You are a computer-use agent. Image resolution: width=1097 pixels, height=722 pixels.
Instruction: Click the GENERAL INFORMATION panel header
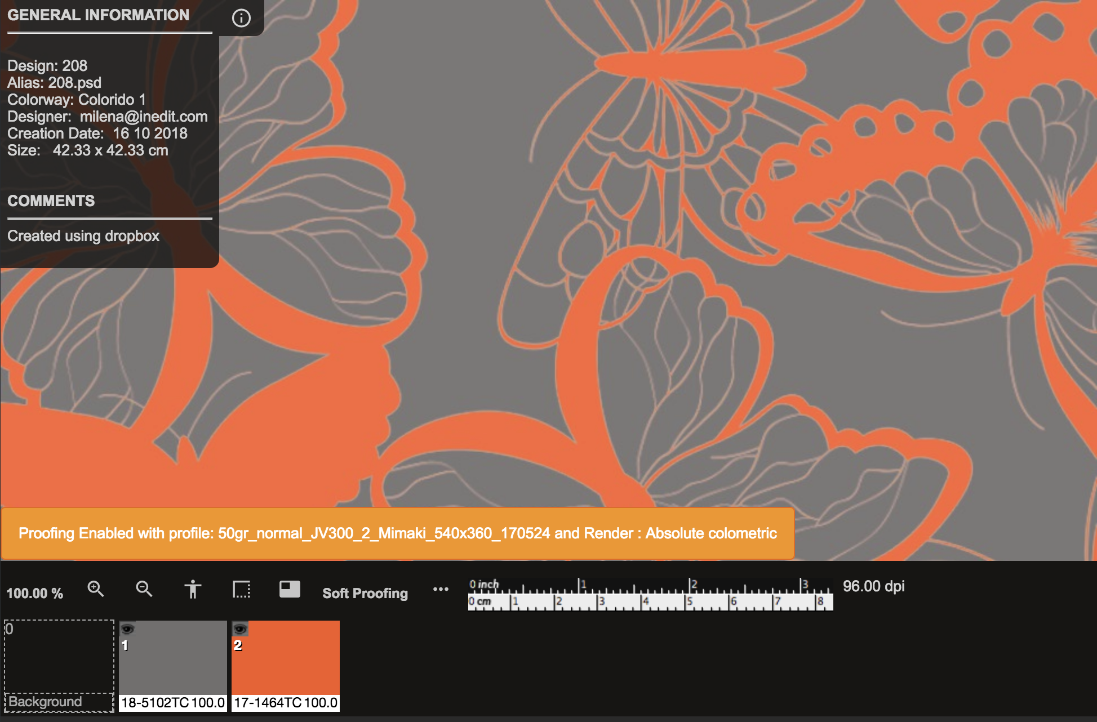point(99,15)
